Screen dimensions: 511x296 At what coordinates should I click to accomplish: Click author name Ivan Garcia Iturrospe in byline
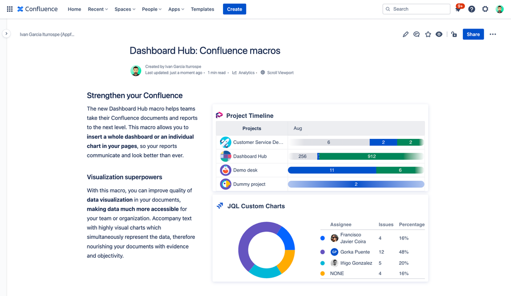(x=183, y=66)
